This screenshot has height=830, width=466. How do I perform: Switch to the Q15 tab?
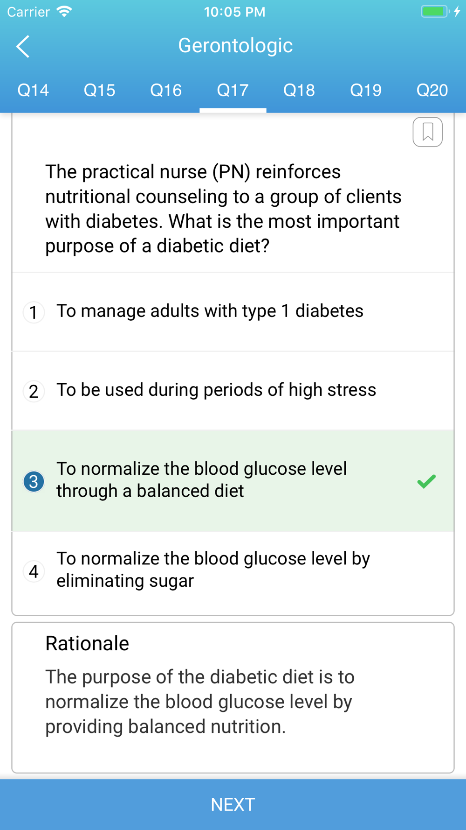100,90
